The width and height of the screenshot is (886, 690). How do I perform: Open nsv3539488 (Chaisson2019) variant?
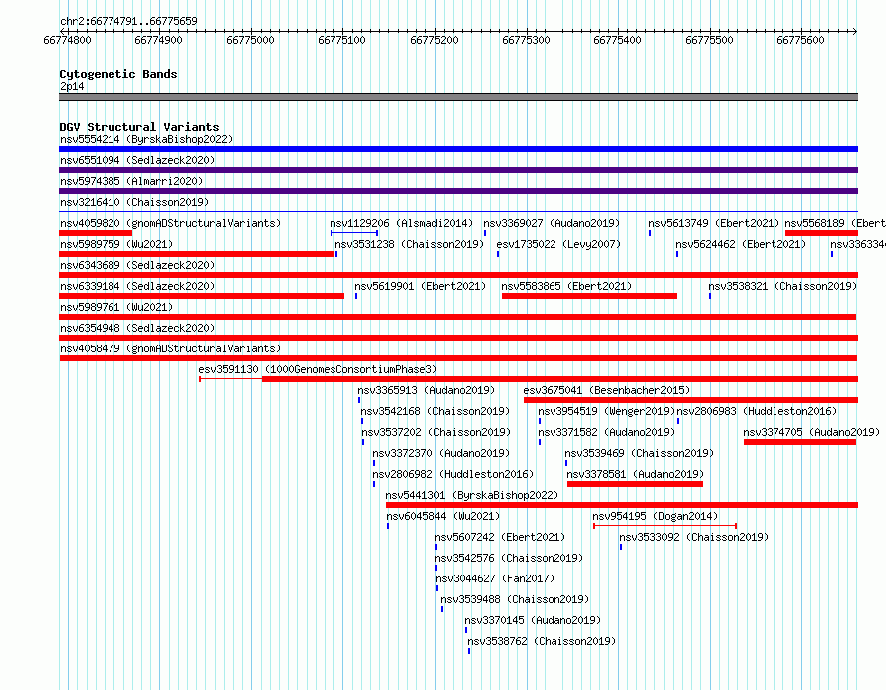515,599
